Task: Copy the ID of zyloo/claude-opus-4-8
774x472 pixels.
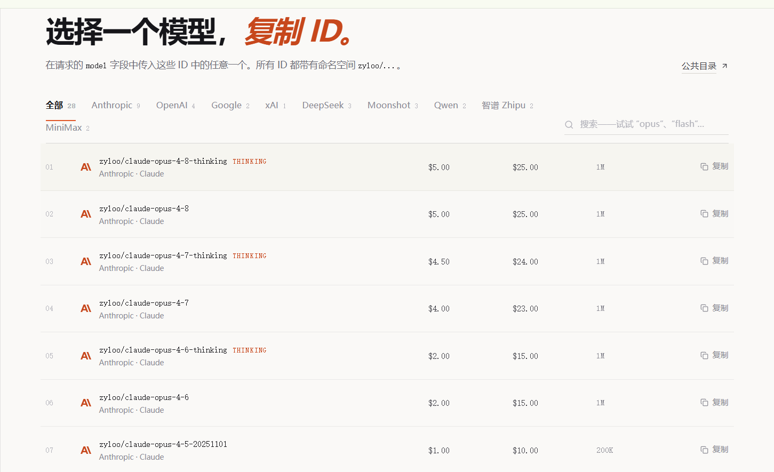Action: (714, 214)
